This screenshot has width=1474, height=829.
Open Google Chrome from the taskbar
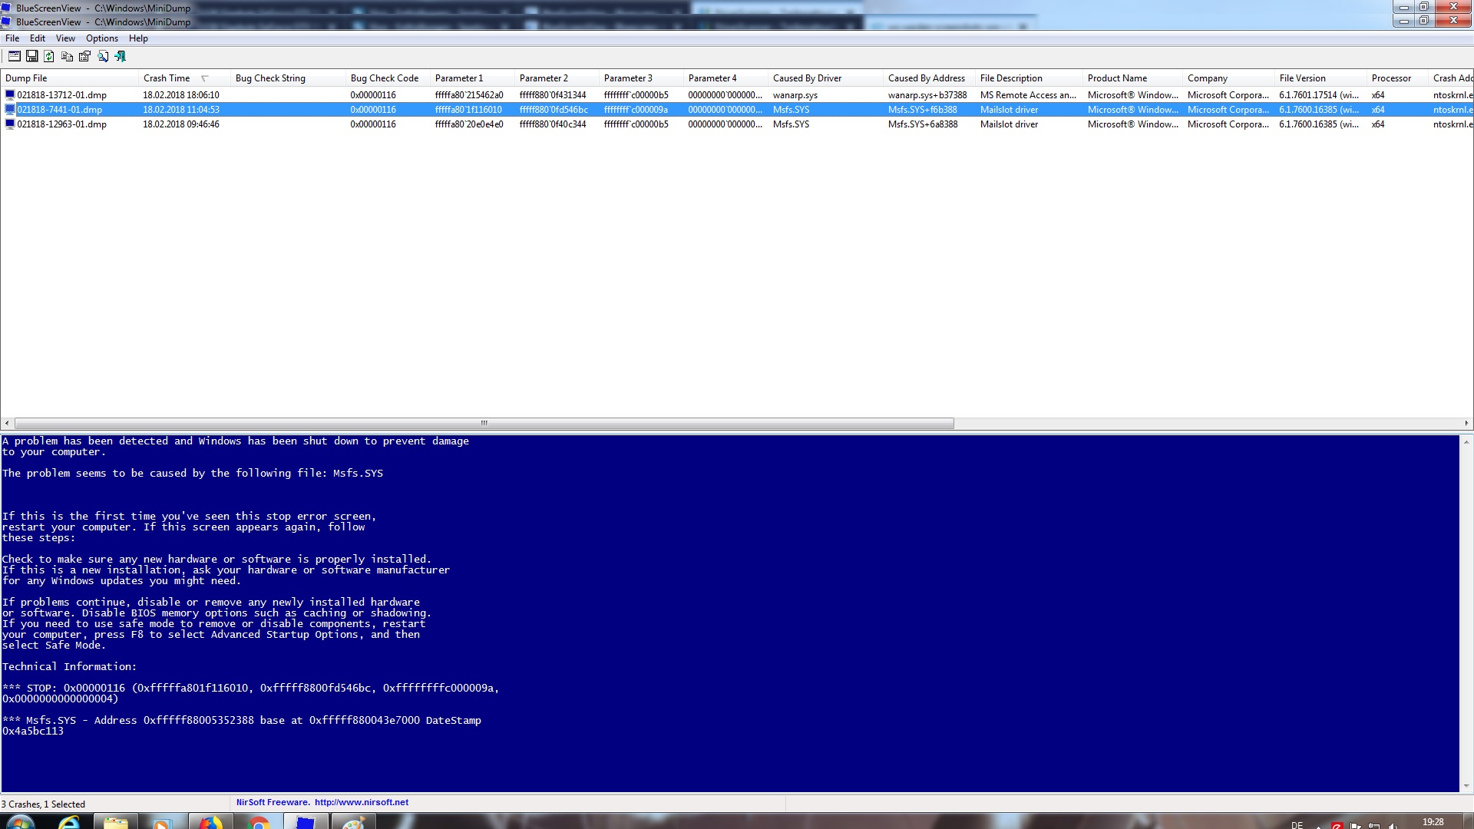tap(259, 823)
